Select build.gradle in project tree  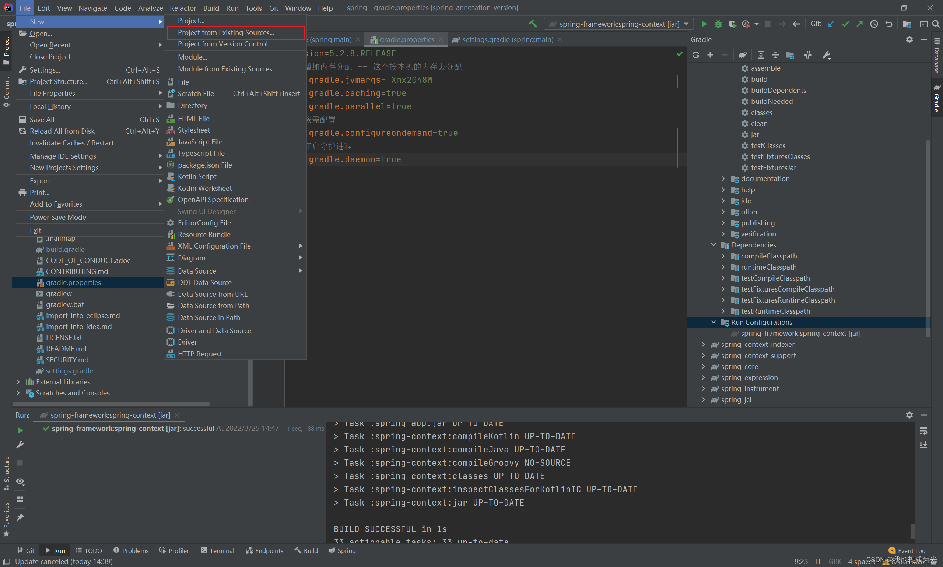tap(65, 249)
